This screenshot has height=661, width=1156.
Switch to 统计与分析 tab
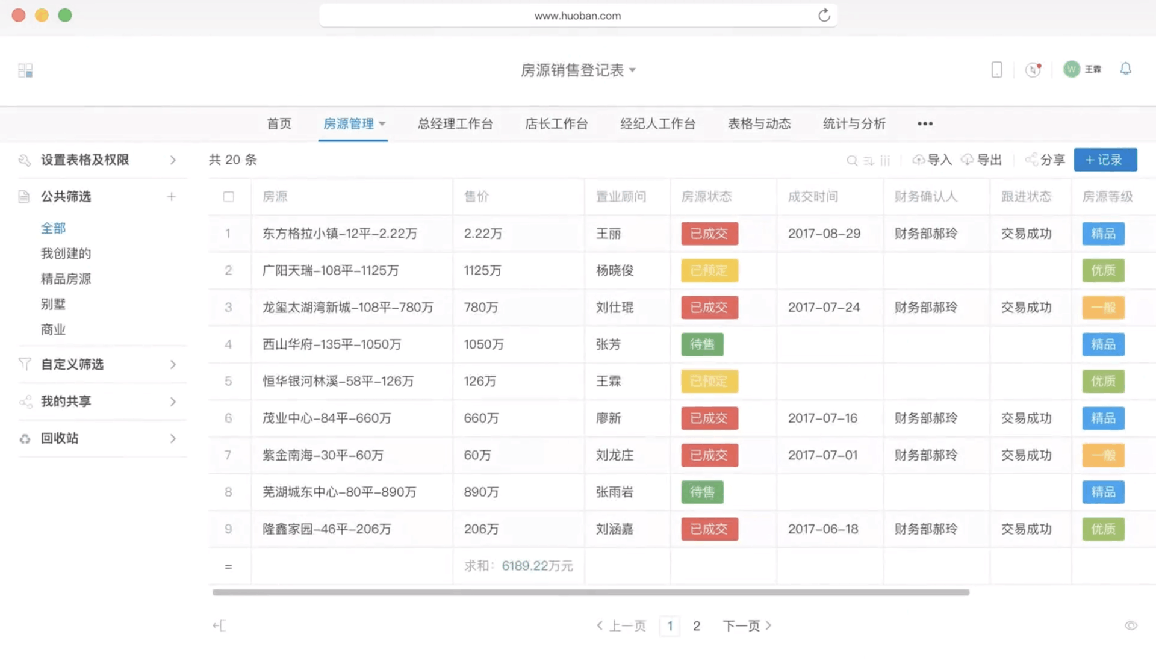point(854,124)
